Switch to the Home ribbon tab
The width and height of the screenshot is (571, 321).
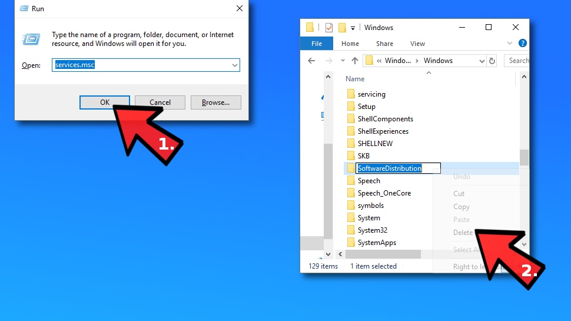(x=350, y=44)
